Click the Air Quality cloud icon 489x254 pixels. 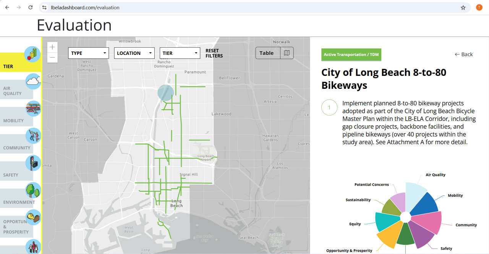pyautogui.click(x=33, y=81)
